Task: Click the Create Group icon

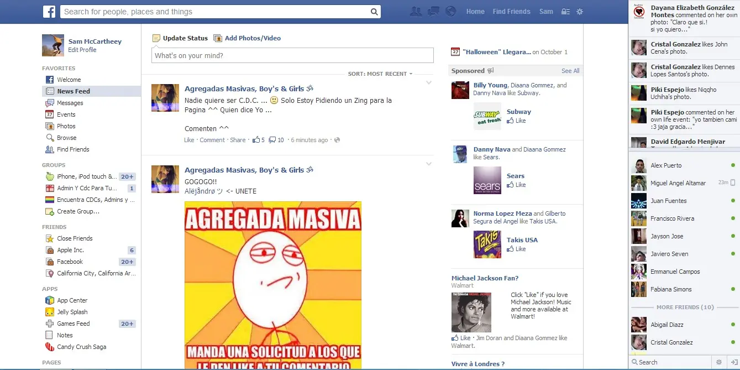Action: (x=49, y=211)
